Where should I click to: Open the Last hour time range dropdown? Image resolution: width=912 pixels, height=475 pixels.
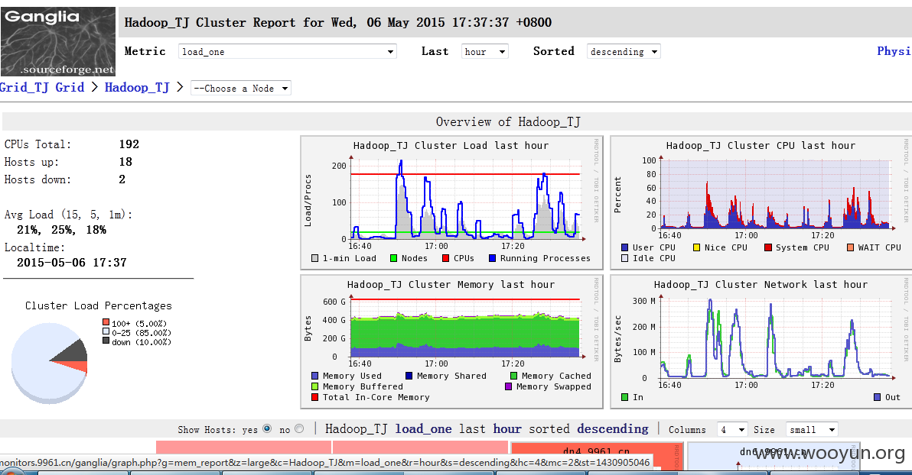[485, 52]
